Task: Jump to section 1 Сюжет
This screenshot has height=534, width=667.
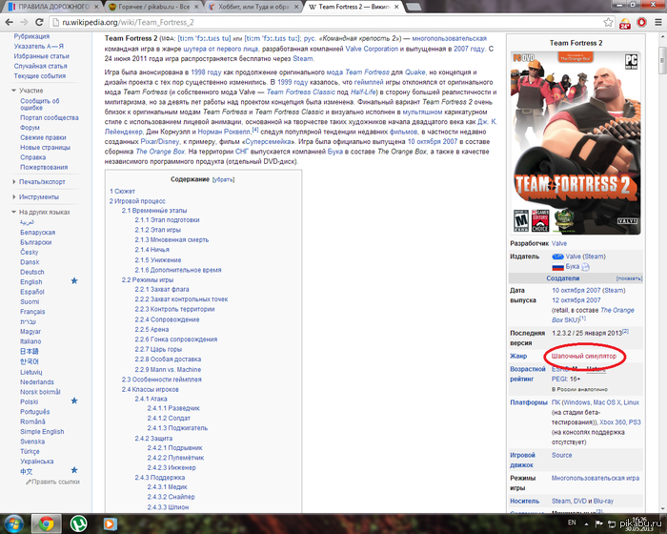Action: [x=122, y=192]
